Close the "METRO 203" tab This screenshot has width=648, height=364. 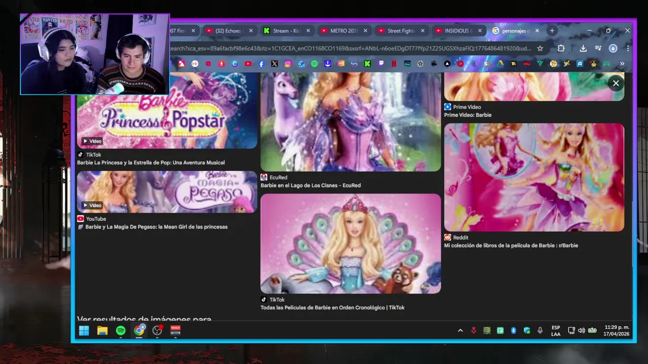click(x=365, y=31)
